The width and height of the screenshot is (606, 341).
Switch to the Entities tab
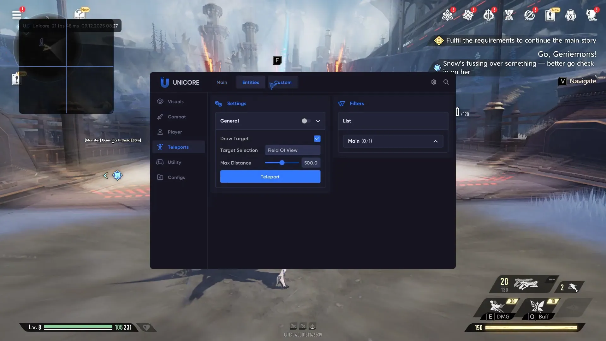click(250, 82)
